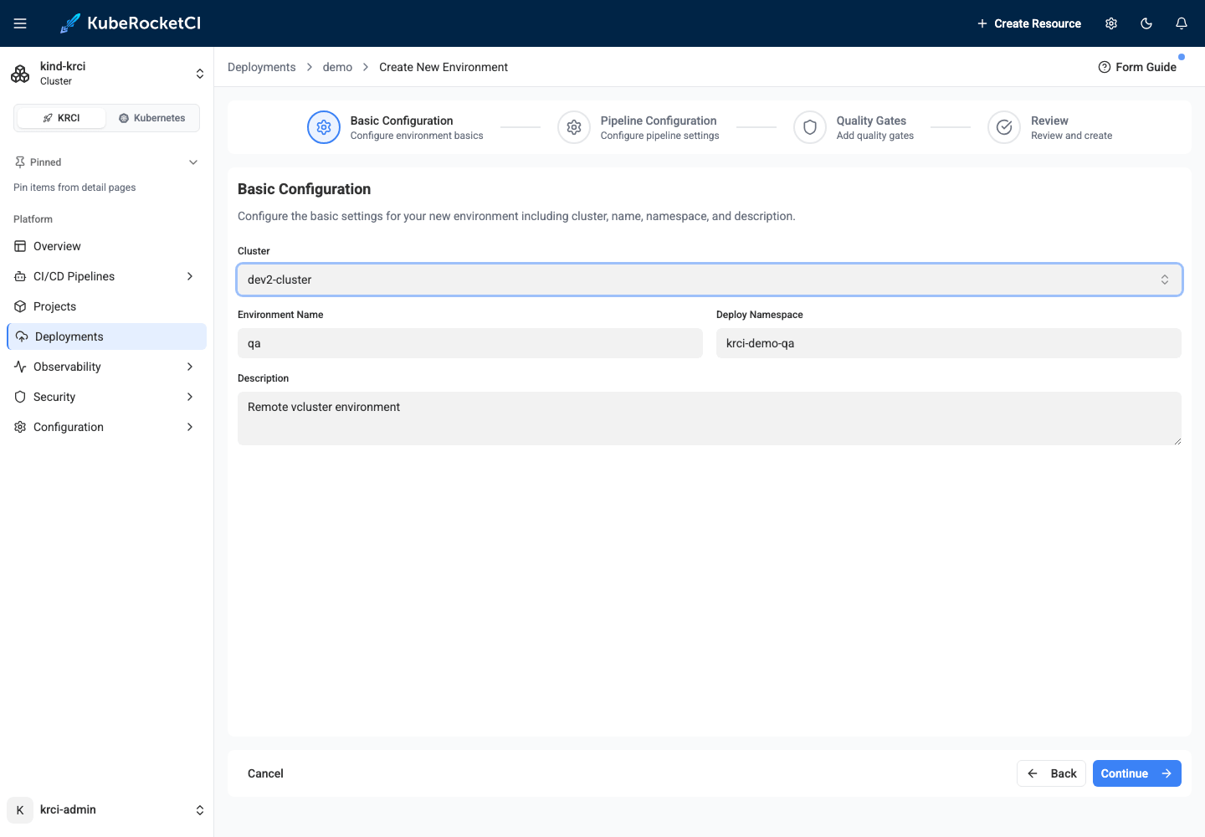
Task: Expand the kind-krci cluster switcher
Action: tap(200, 74)
